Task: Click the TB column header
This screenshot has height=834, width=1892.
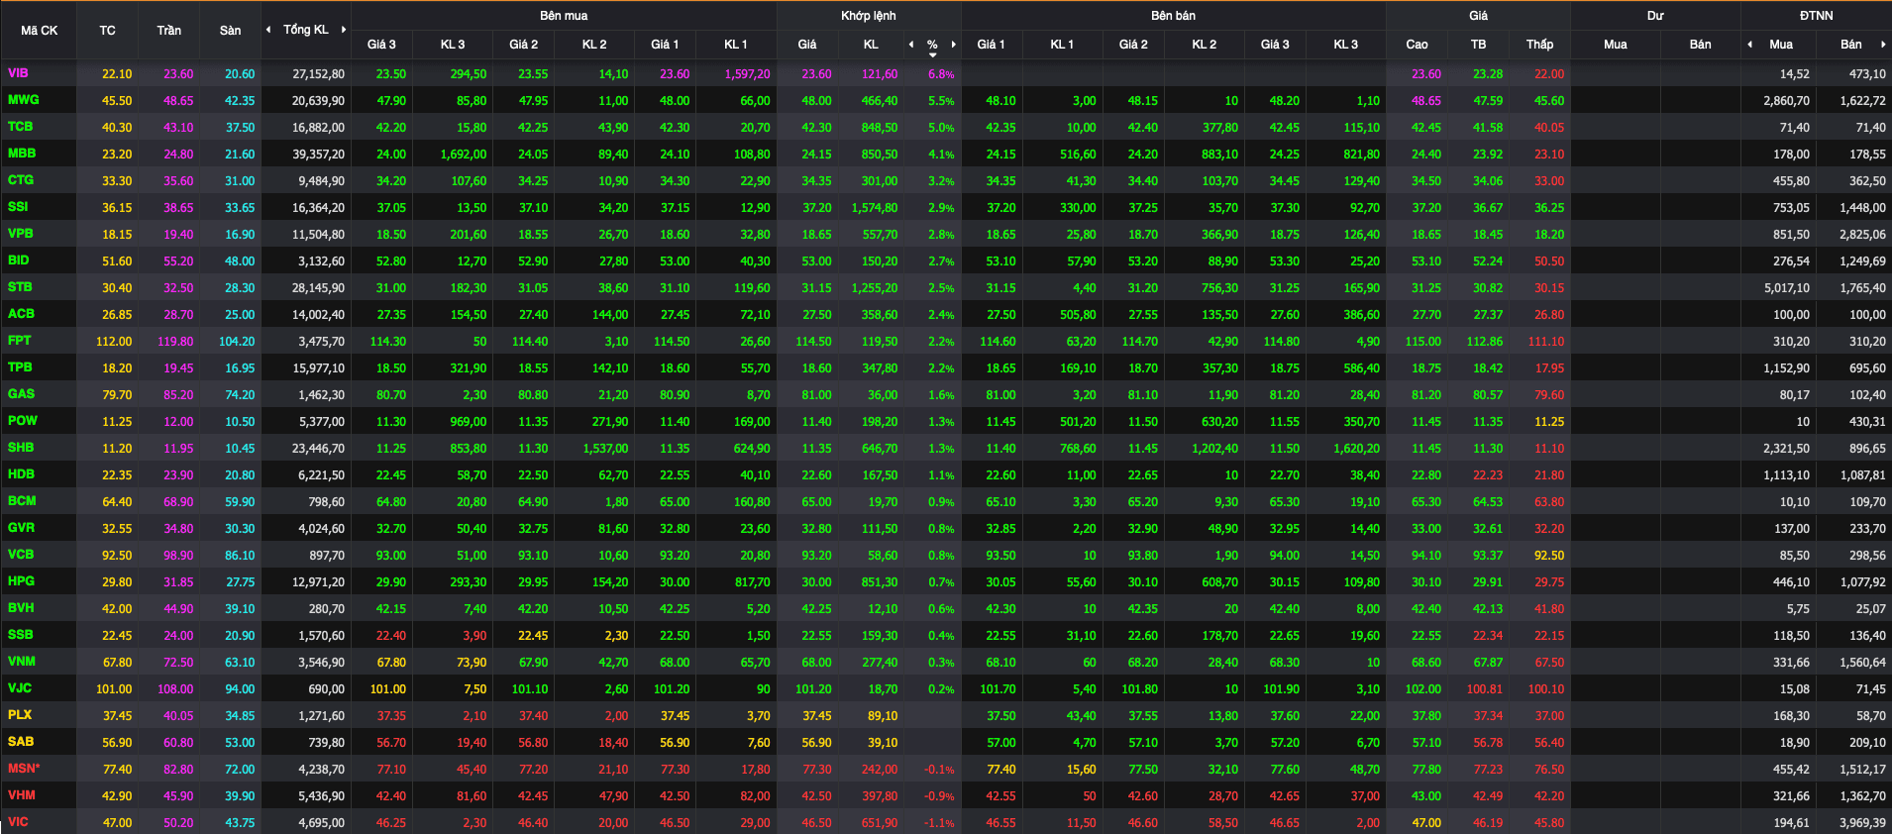Action: 1478,45
